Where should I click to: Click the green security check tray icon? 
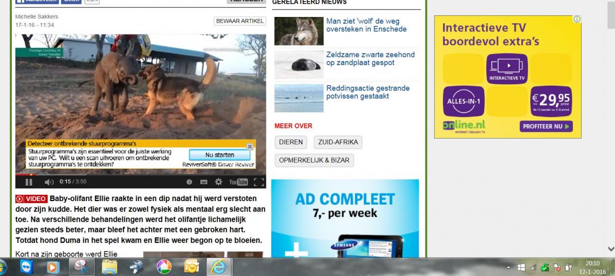tap(545, 267)
